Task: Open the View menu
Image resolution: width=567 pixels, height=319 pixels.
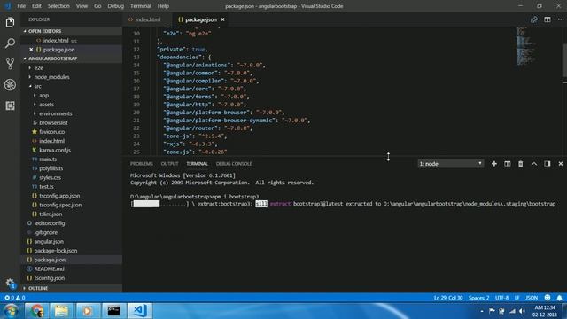Action: click(82, 6)
